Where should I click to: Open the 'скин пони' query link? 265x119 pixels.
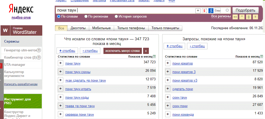[180, 106]
